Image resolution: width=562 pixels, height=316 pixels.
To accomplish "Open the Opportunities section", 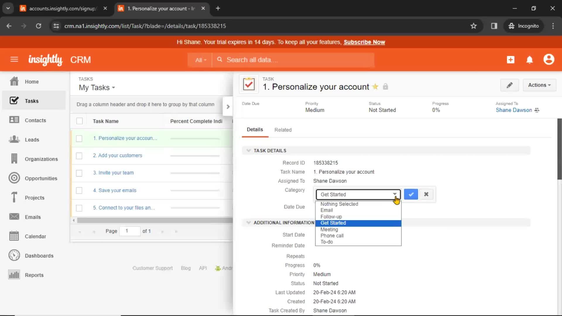I will tap(40, 178).
